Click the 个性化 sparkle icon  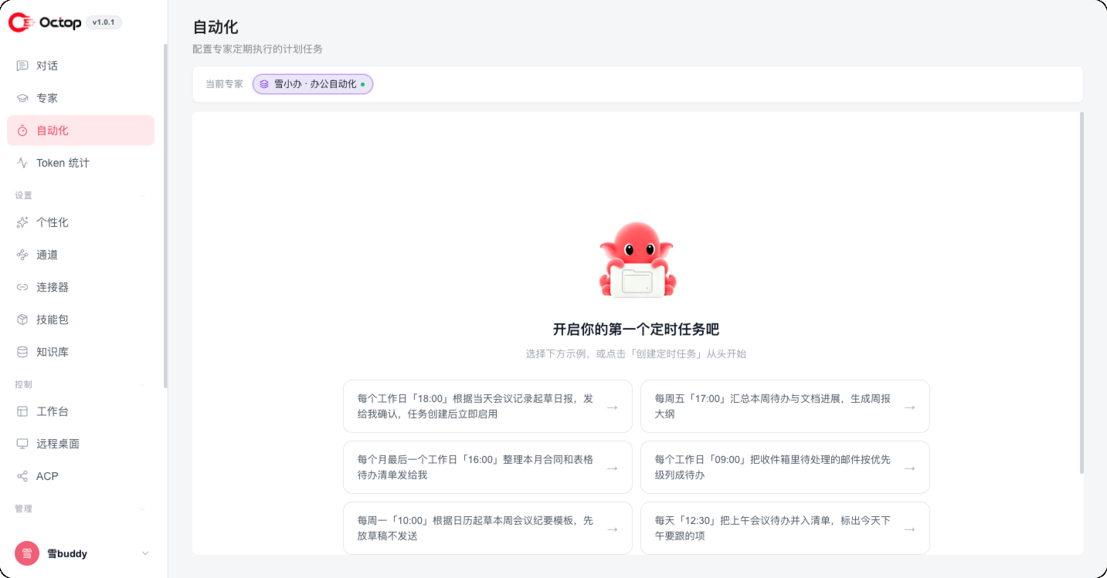click(x=22, y=222)
